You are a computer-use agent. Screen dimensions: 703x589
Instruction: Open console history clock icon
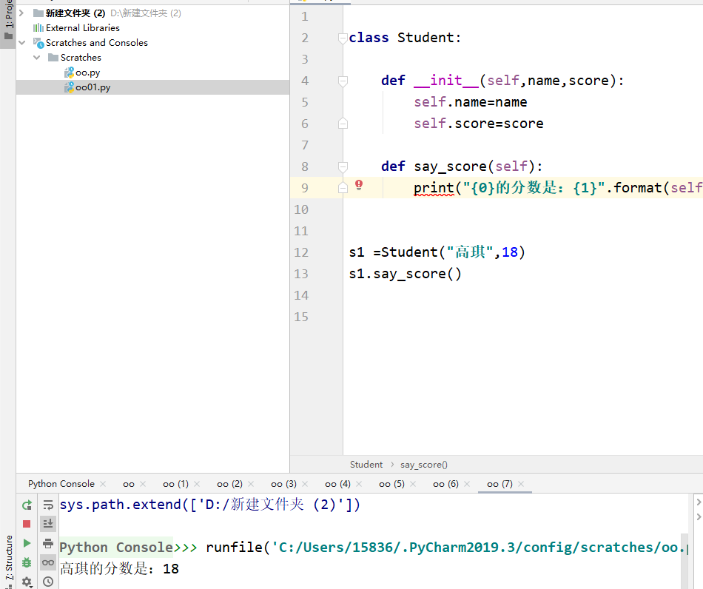click(48, 582)
